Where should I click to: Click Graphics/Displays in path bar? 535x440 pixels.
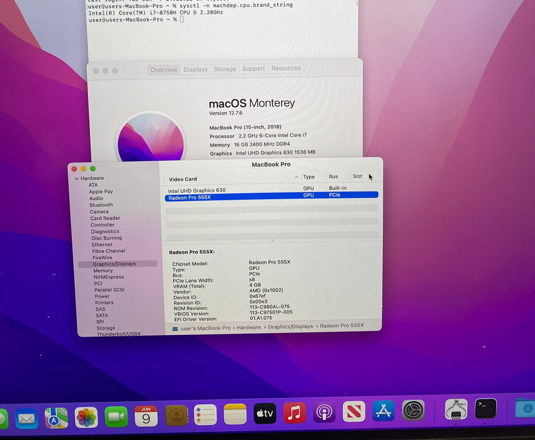click(x=290, y=327)
